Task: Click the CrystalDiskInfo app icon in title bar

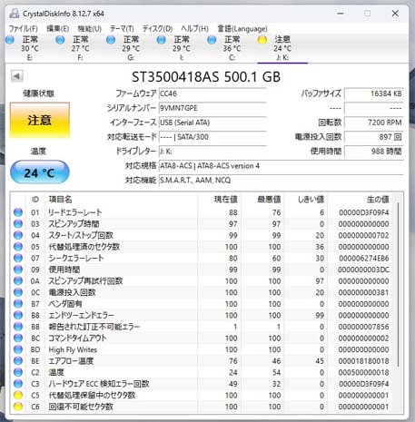Action: [x=14, y=14]
